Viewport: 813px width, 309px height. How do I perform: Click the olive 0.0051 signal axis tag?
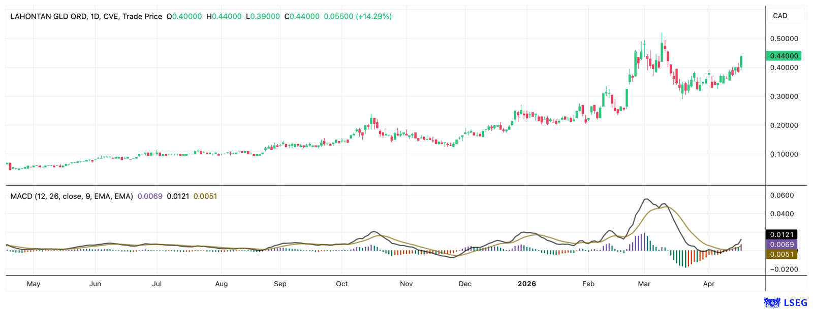tap(781, 254)
